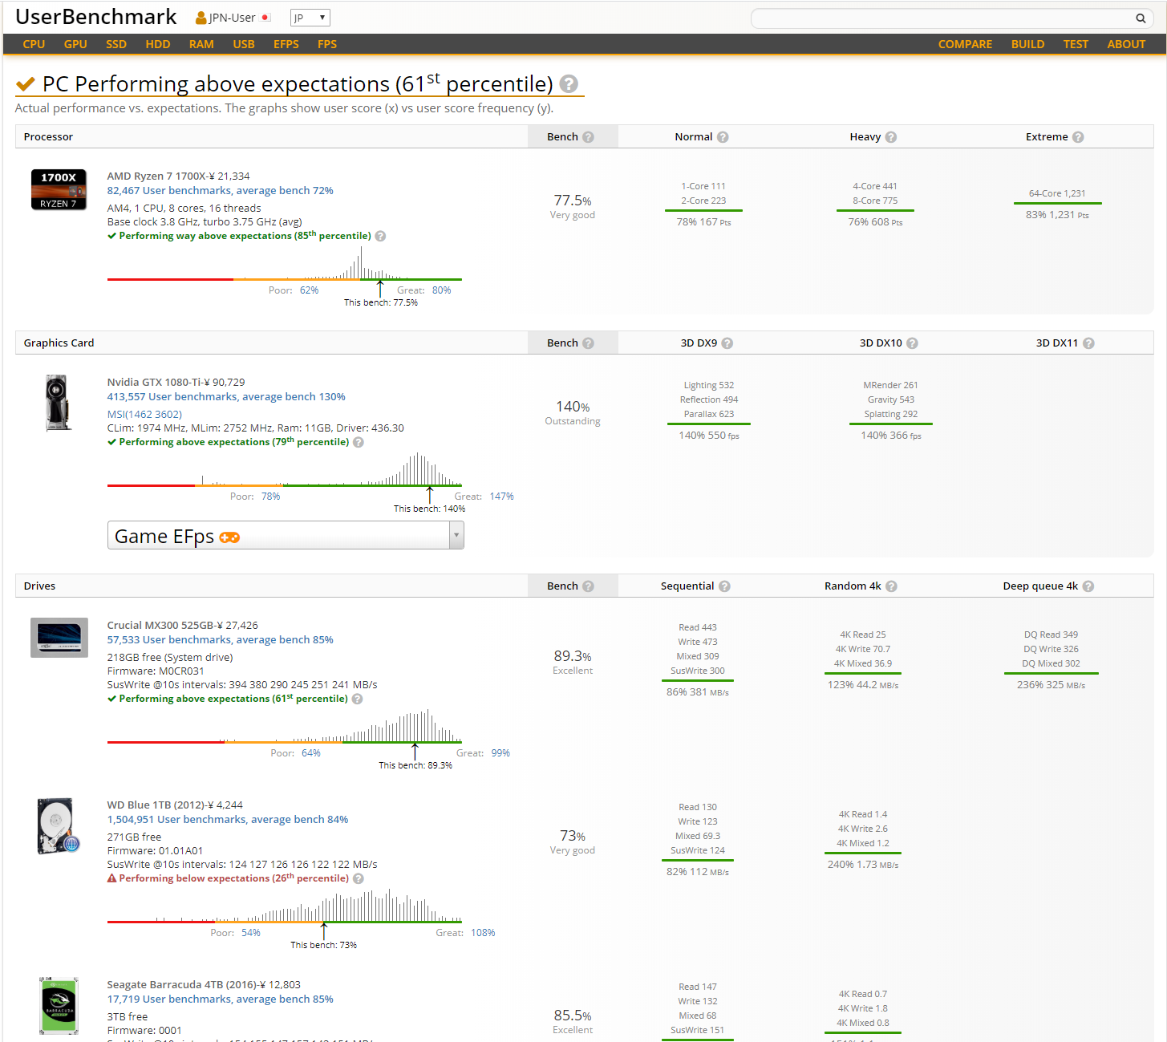Click the question mark after 85th percentile
1167x1042 pixels.
(380, 236)
